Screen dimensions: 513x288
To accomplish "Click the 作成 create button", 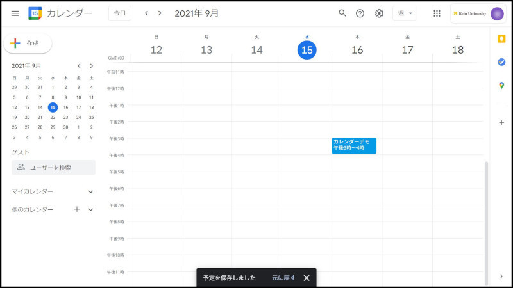I will coord(28,44).
